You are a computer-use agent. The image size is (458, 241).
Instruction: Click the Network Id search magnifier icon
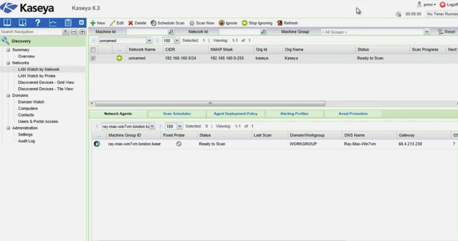[x=263, y=32]
